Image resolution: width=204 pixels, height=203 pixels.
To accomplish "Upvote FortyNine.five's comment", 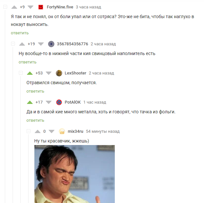I will click(x=14, y=7).
